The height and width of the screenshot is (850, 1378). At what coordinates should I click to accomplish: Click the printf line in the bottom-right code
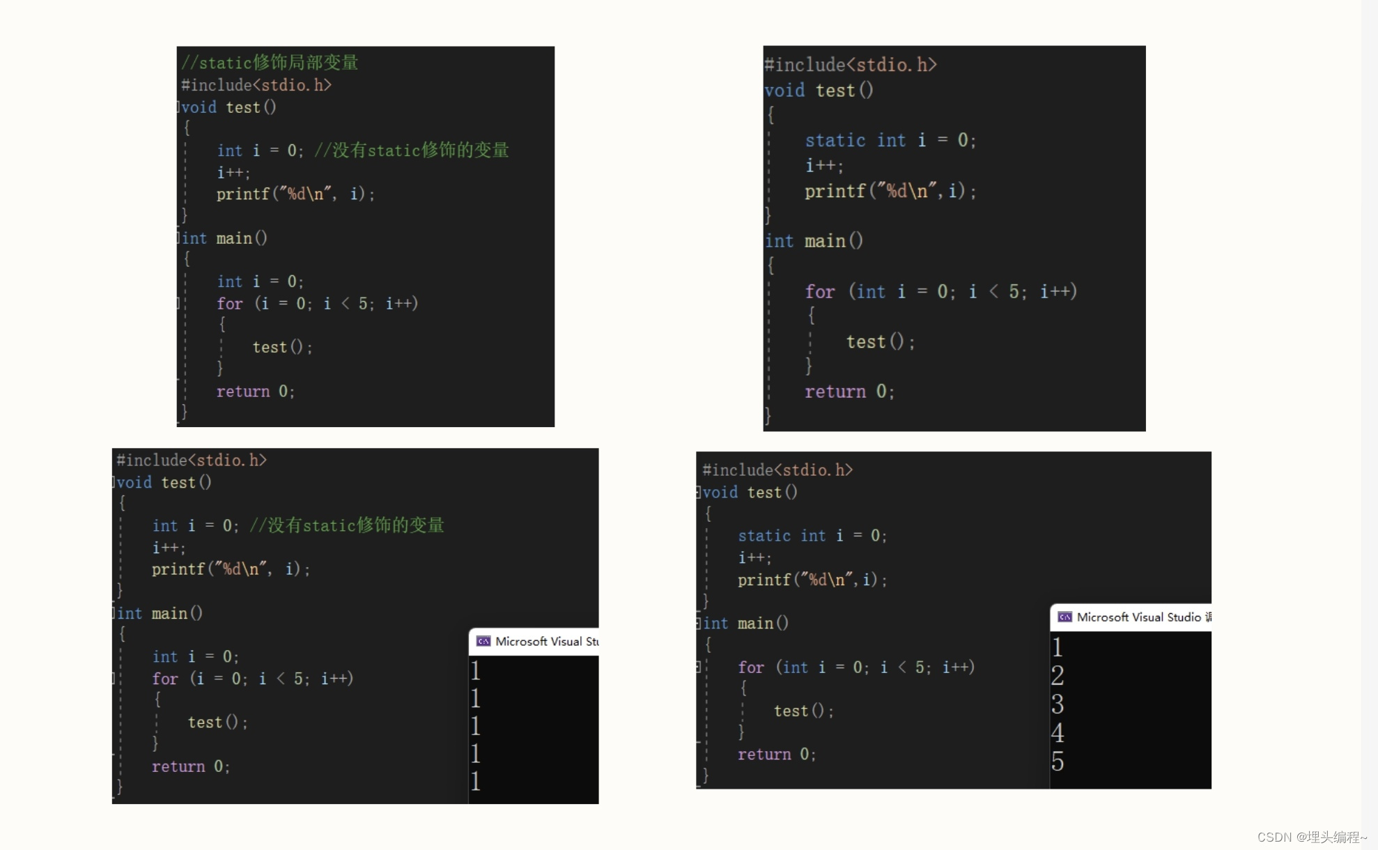tap(812, 580)
